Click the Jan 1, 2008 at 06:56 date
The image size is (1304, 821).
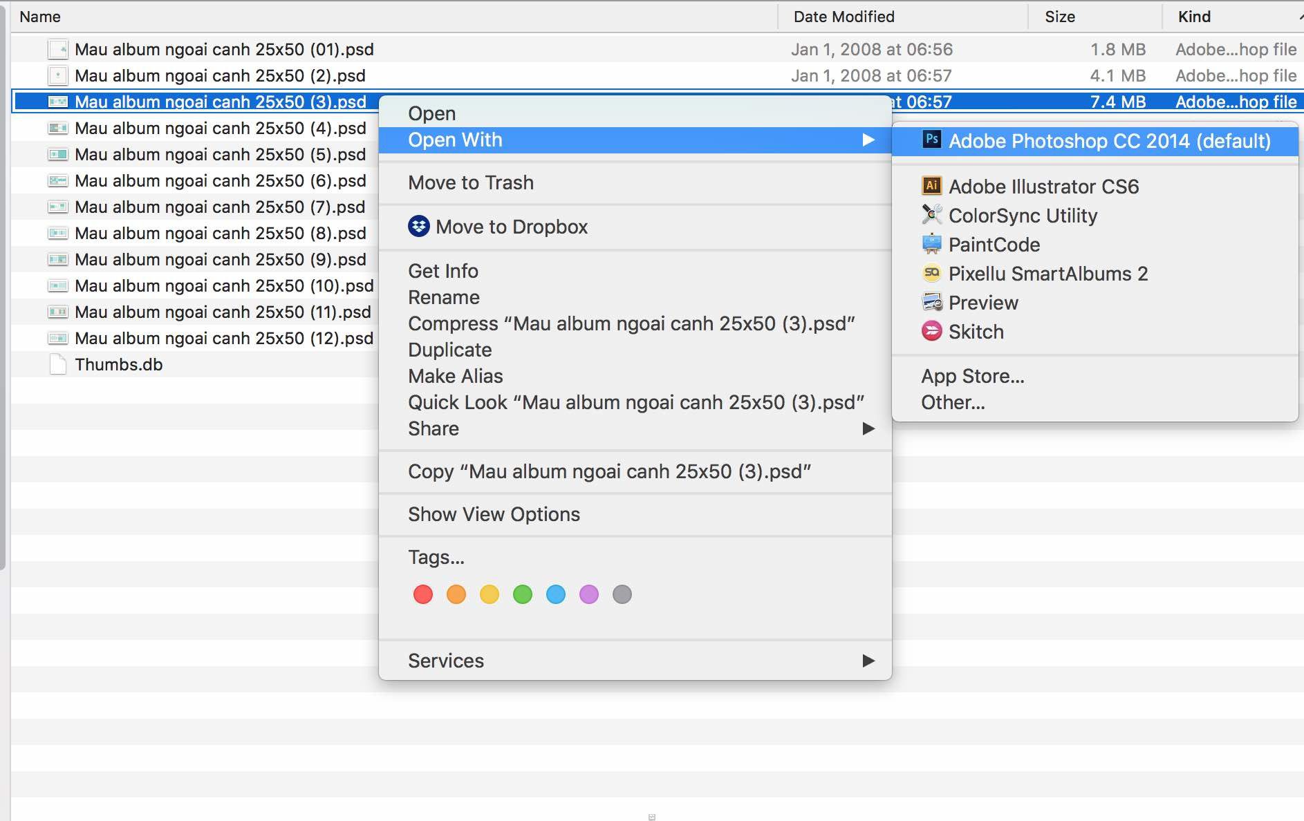click(872, 49)
